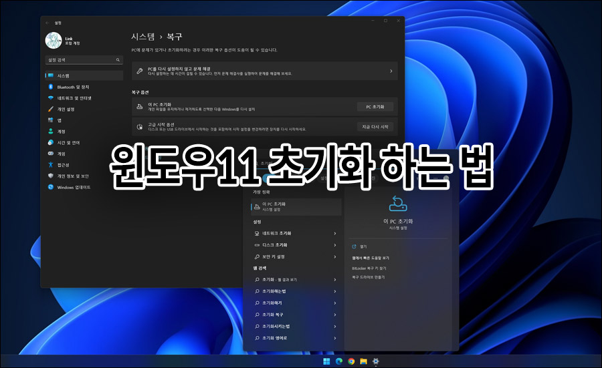Expand the chevron beside 초기화하기

click(335, 303)
